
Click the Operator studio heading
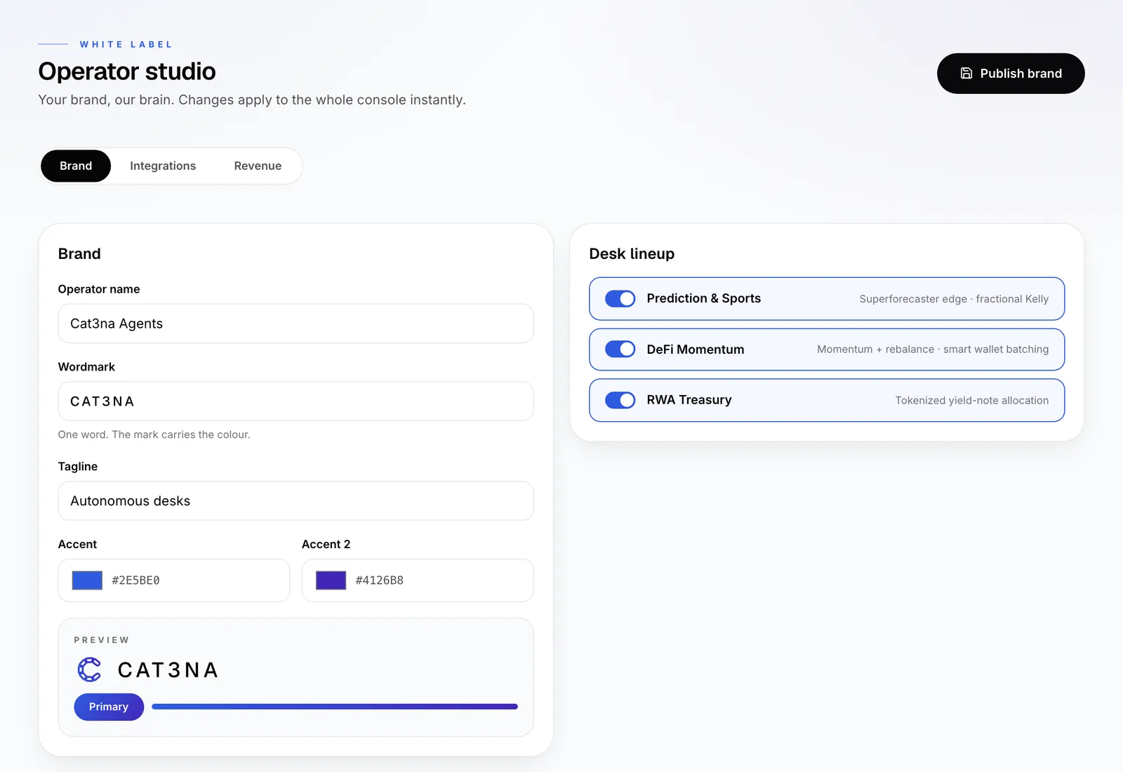point(127,71)
